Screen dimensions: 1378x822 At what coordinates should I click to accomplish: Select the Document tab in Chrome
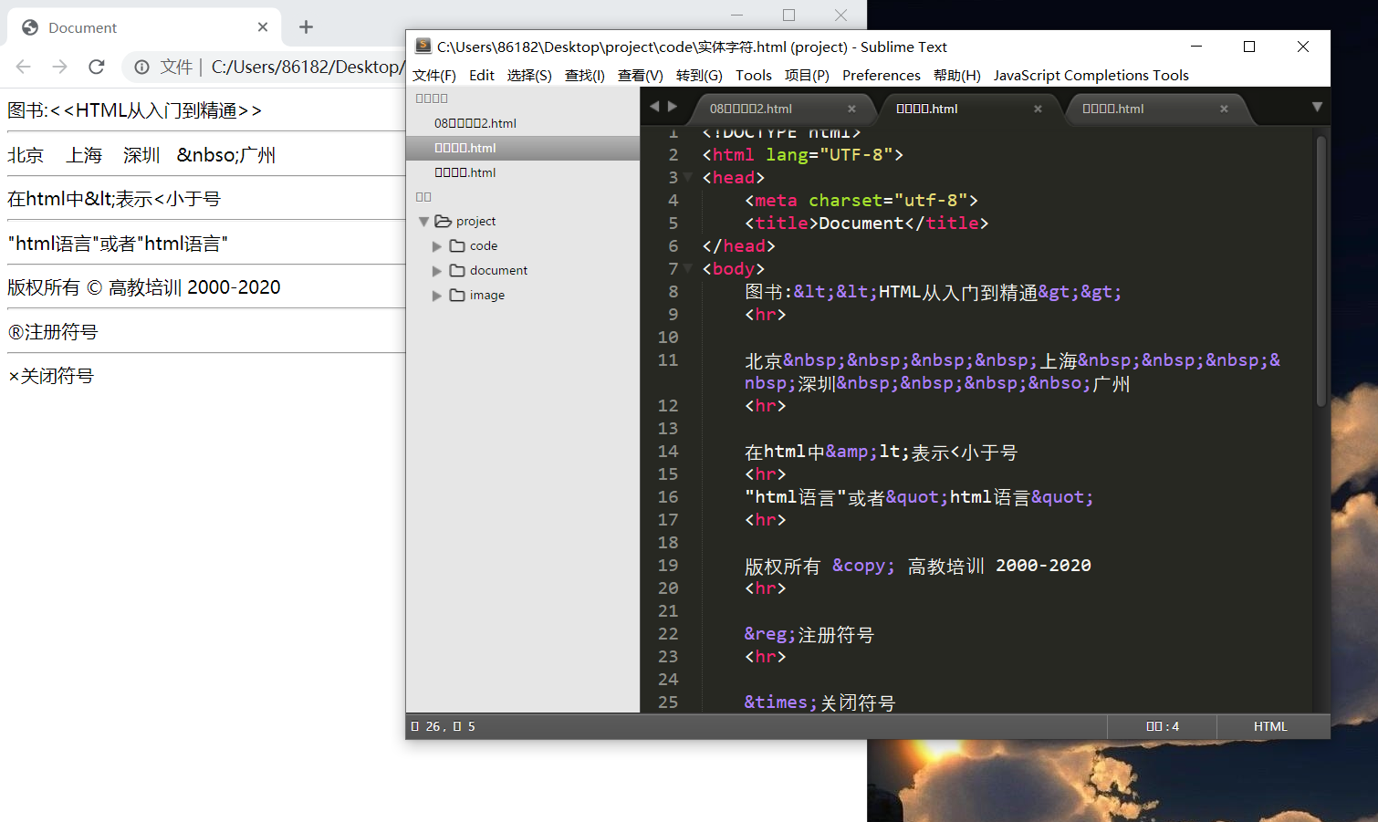[x=144, y=27]
